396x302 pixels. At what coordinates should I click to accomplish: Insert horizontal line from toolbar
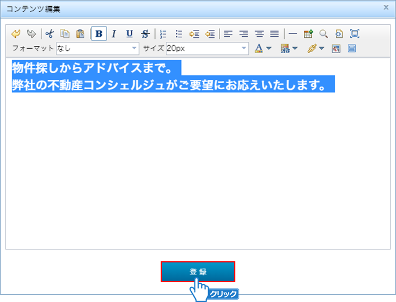click(x=292, y=33)
